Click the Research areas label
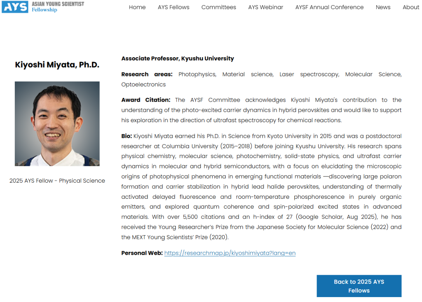 [146, 74]
